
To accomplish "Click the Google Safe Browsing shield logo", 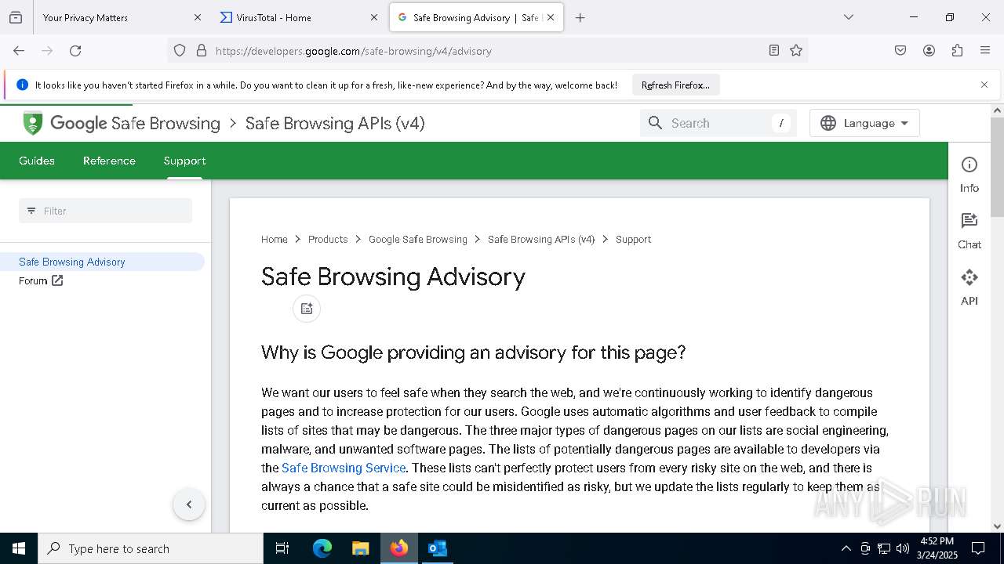I will (33, 124).
